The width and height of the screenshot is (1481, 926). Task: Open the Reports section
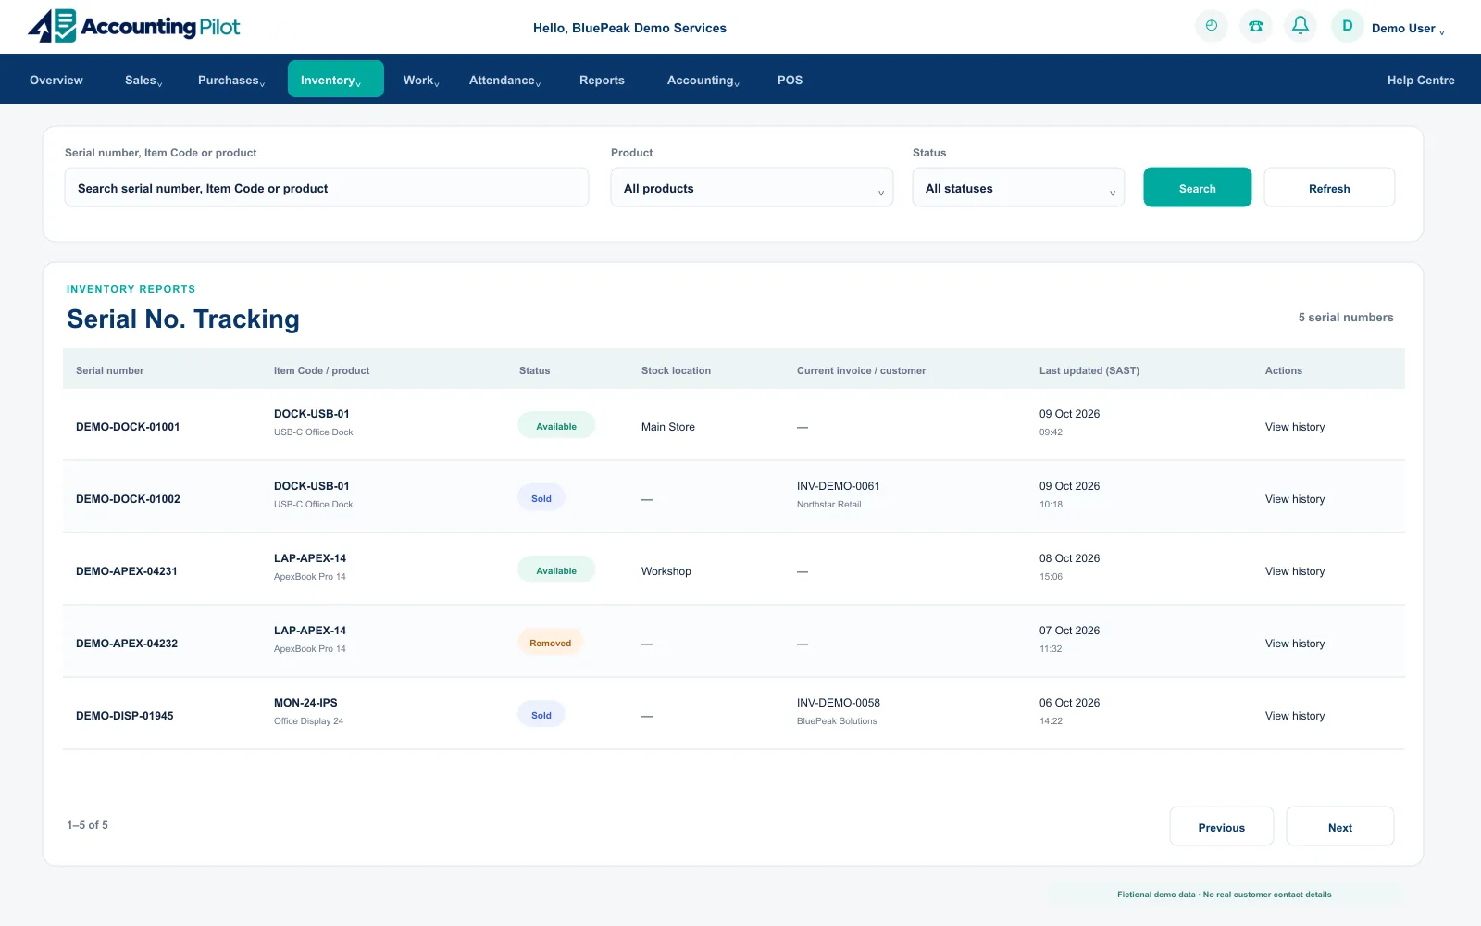pos(602,81)
